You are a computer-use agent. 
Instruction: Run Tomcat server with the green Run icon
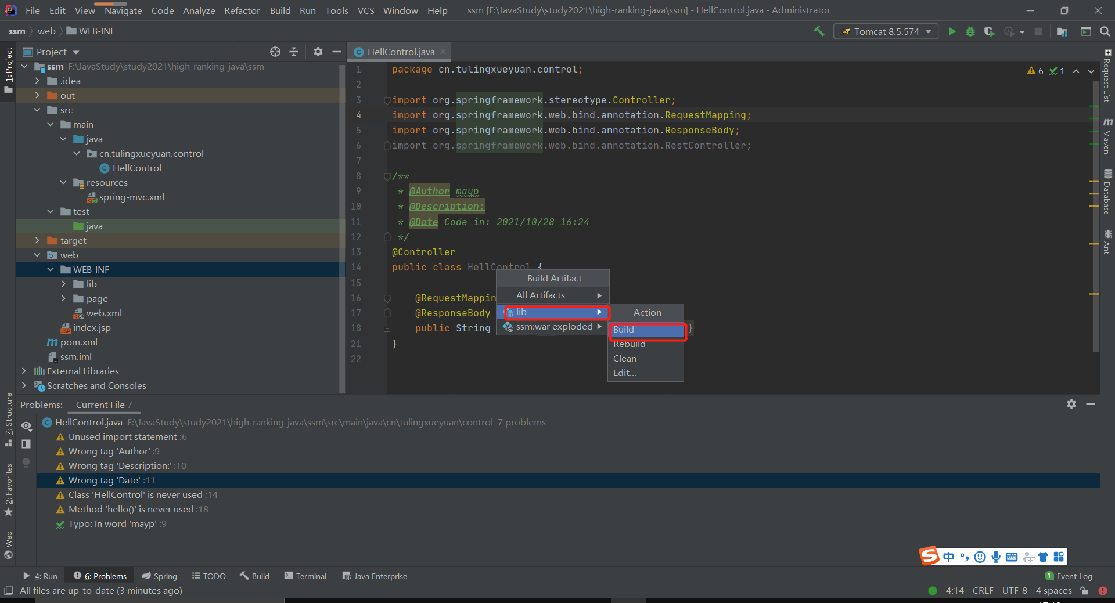coord(952,31)
